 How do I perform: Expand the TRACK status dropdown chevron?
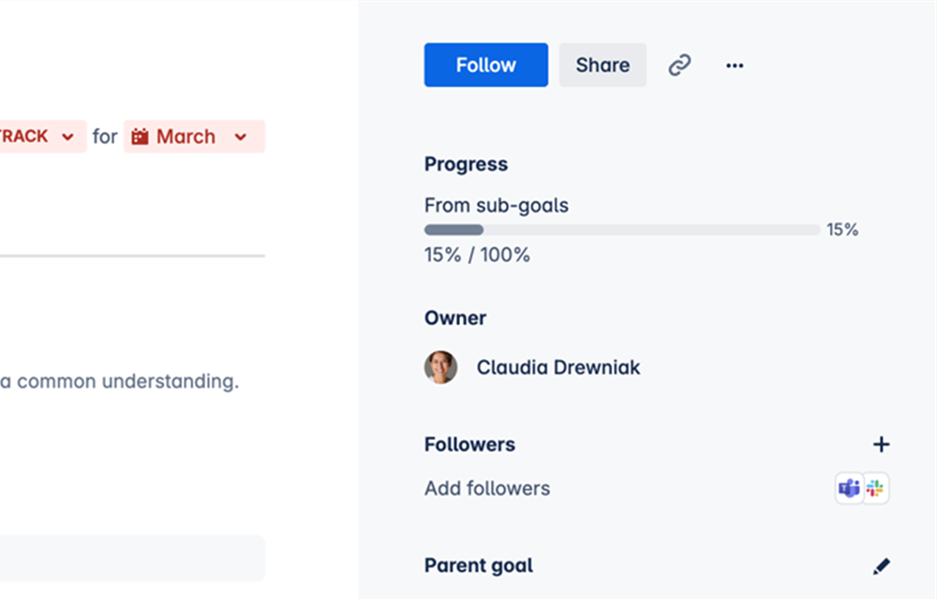[x=67, y=137]
